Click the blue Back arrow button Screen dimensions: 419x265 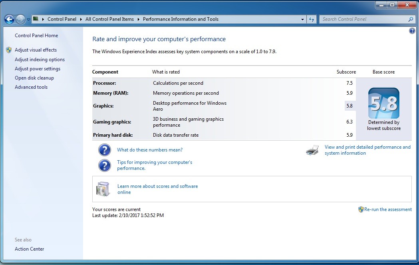click(9, 19)
